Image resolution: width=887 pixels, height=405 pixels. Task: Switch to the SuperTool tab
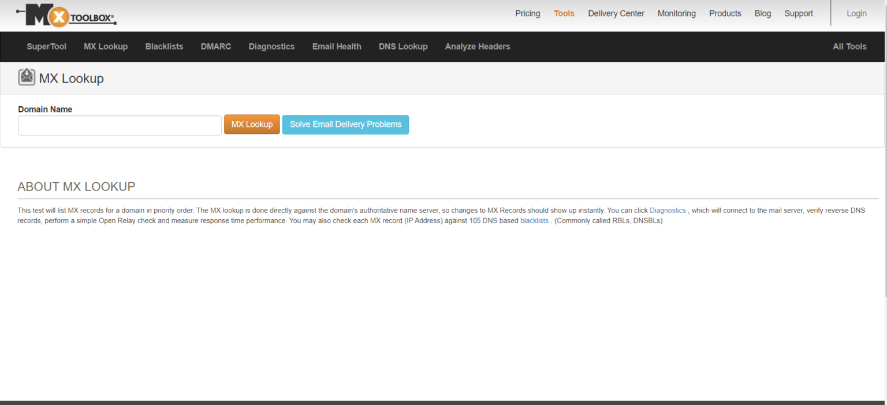pyautogui.click(x=46, y=46)
